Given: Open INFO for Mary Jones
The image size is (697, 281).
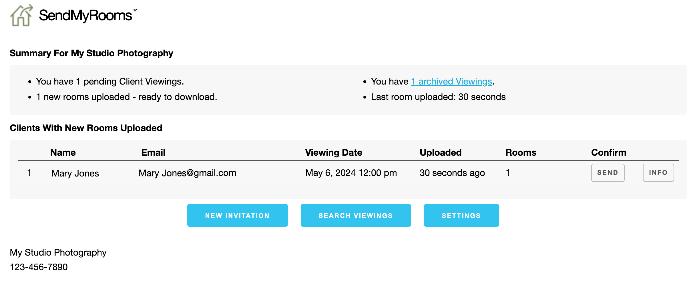Looking at the screenshot, I should tap(658, 173).
